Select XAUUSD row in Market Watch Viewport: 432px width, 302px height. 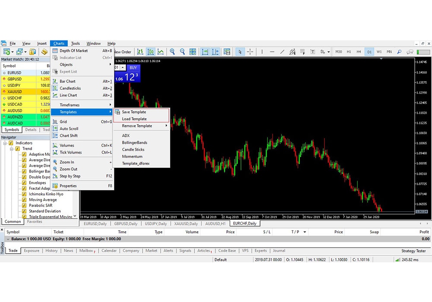point(26,91)
